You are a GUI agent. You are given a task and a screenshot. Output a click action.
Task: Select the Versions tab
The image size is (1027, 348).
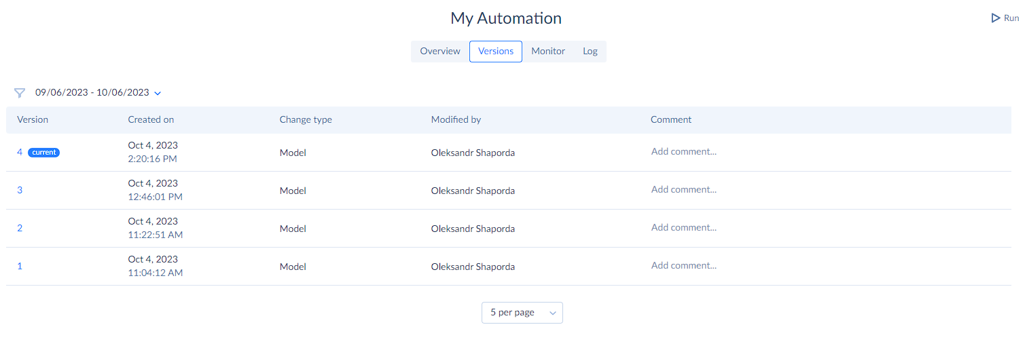(x=496, y=52)
